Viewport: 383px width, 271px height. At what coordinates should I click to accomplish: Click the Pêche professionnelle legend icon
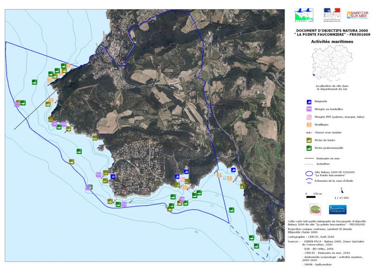click(308, 148)
